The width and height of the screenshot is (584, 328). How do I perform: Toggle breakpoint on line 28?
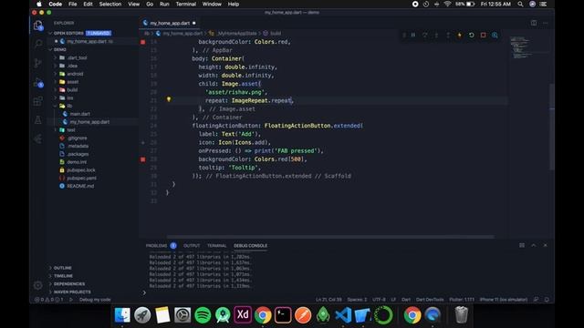(143, 159)
